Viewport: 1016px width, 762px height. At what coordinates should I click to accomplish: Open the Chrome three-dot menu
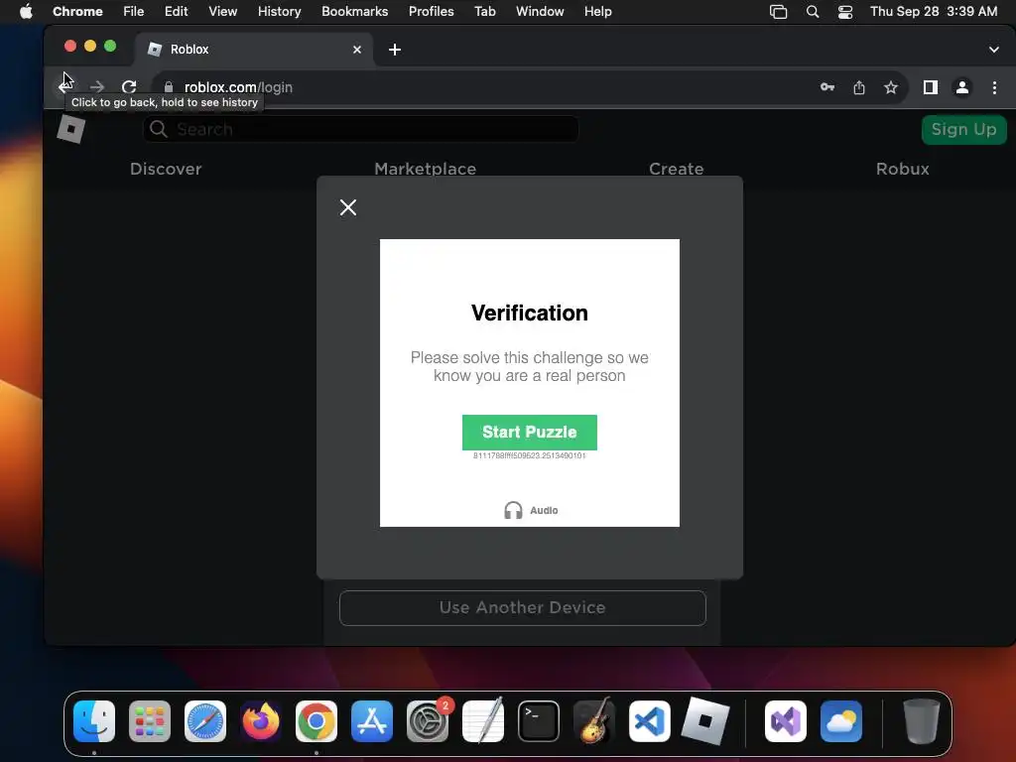coord(994,87)
